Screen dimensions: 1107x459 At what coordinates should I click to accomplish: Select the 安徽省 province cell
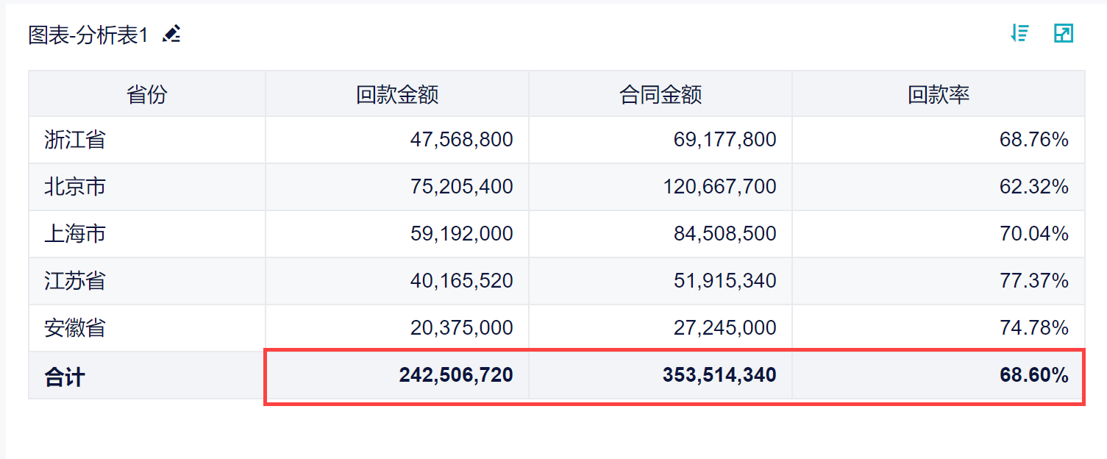coord(75,328)
